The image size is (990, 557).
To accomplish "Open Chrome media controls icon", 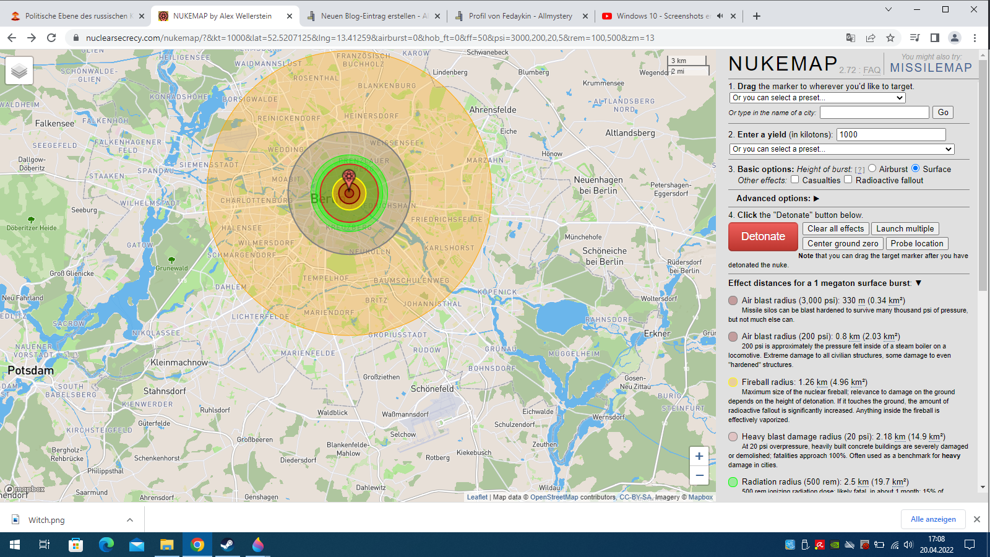I will [x=915, y=38].
